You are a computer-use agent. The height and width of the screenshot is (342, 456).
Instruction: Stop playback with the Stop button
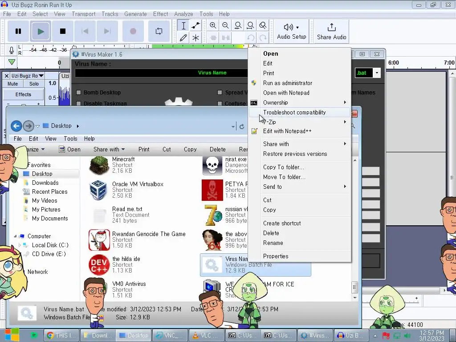coord(62,31)
